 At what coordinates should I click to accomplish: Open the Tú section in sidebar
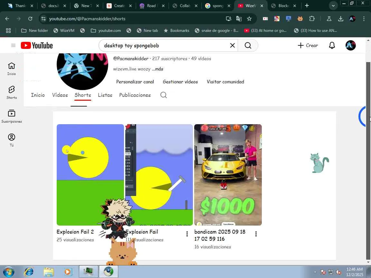click(11, 140)
